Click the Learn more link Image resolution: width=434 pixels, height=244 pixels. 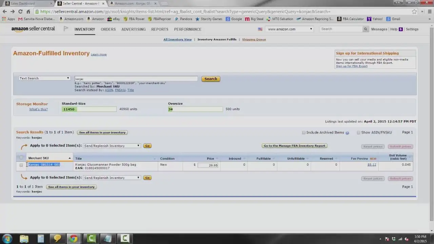pyautogui.click(x=99, y=54)
